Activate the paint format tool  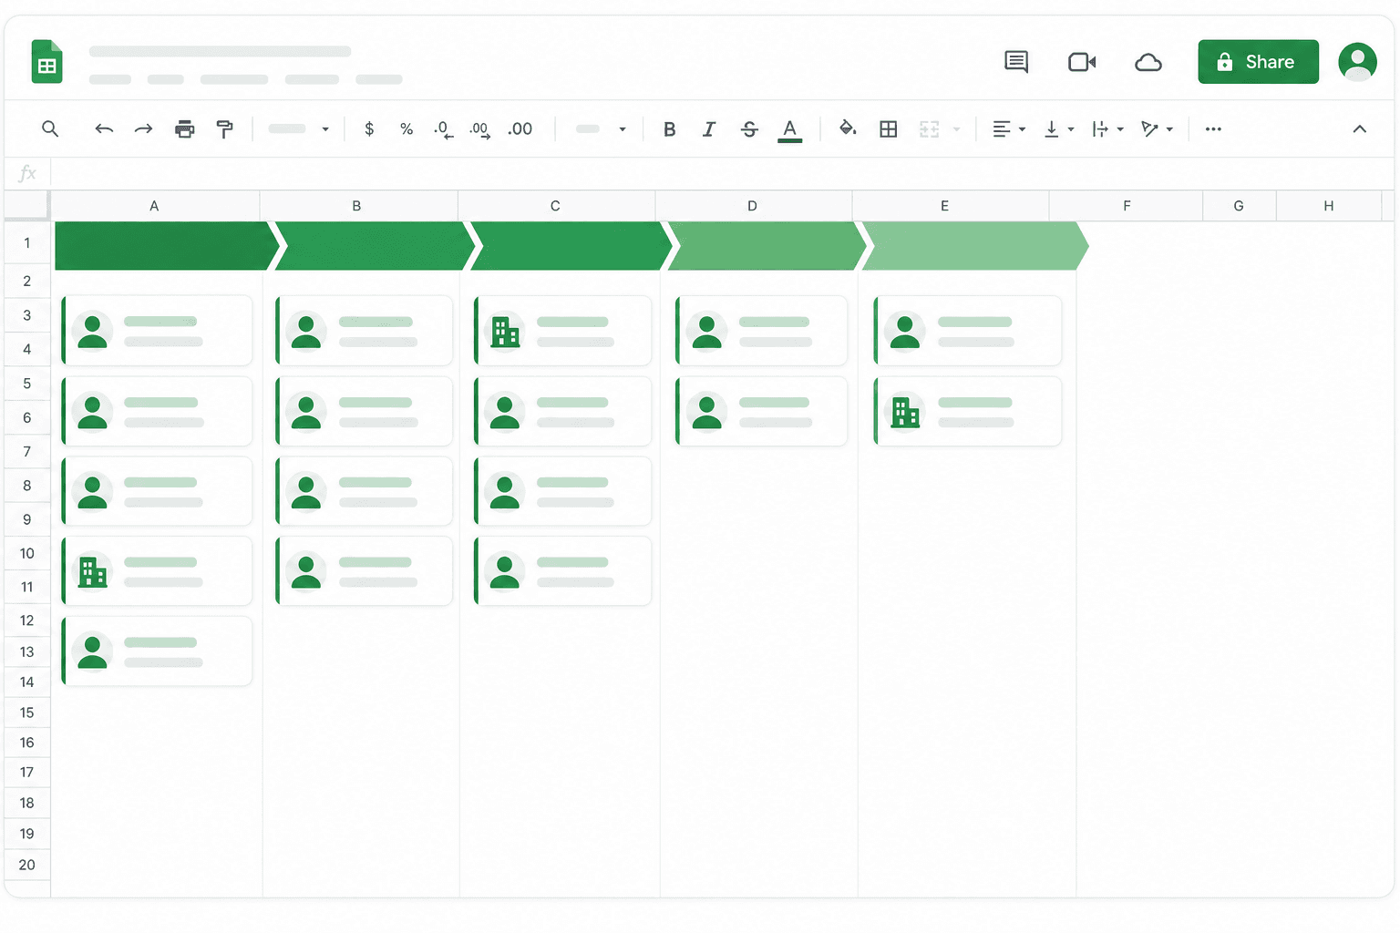[224, 129]
